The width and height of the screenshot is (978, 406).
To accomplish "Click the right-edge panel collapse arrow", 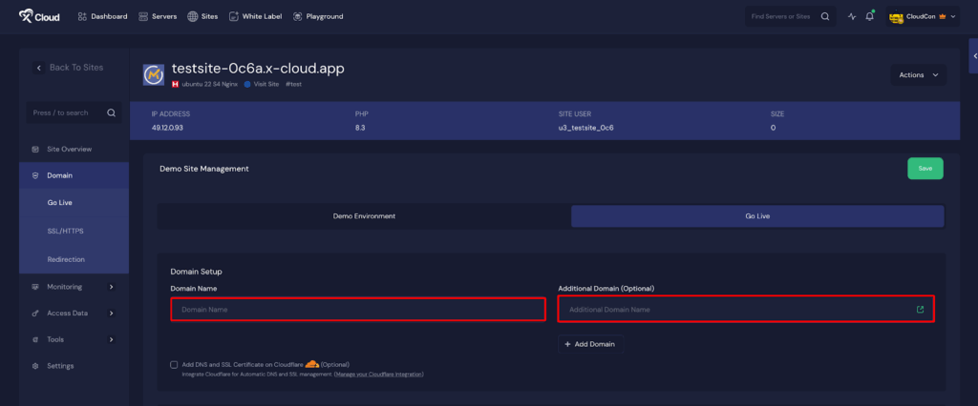I will tap(973, 56).
